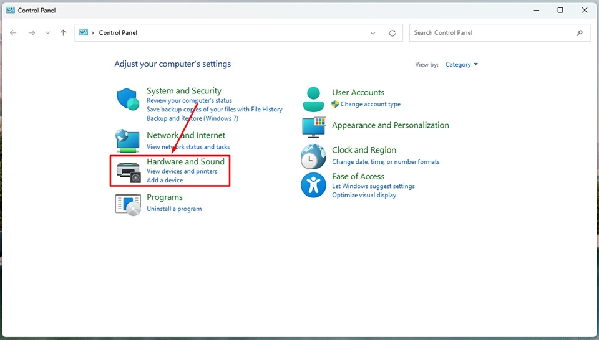599x340 pixels.
Task: Click Optimize visual display
Action: [x=364, y=195]
